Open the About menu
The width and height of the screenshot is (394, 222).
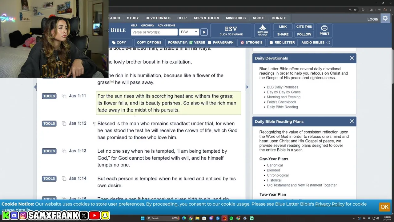click(259, 18)
